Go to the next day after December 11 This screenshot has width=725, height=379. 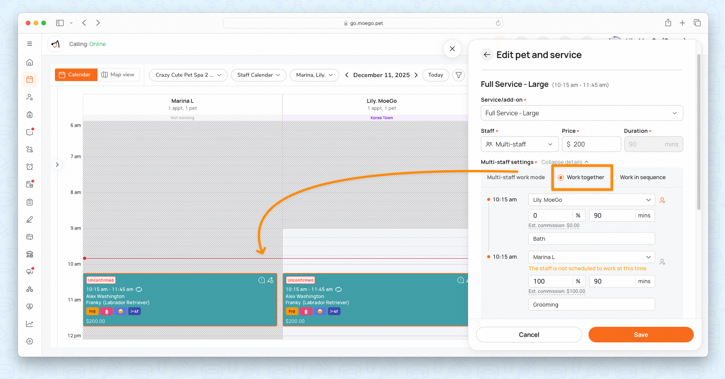click(416, 75)
